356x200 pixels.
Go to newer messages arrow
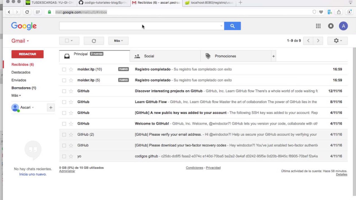click(x=308, y=41)
